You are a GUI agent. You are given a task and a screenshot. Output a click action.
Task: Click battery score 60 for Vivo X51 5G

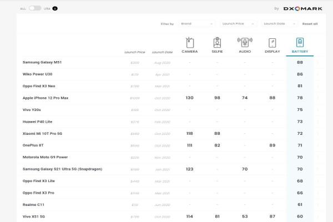pyautogui.click(x=300, y=216)
